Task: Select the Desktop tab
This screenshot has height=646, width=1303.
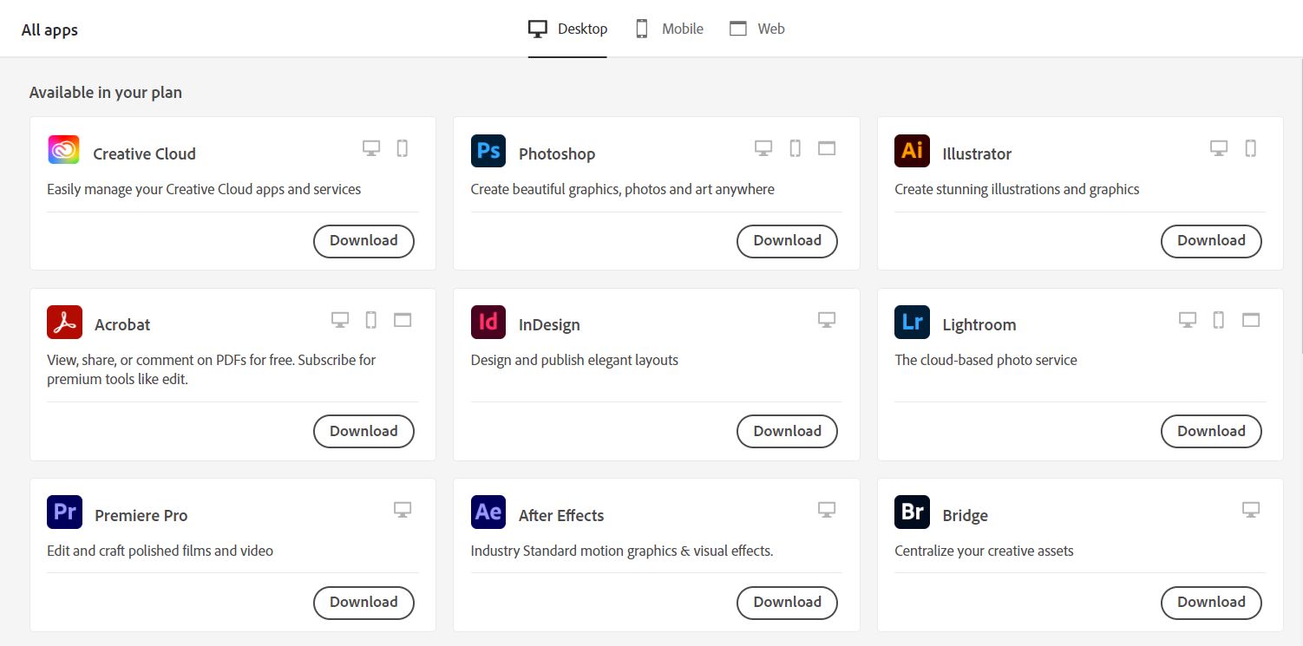Action: (x=568, y=29)
